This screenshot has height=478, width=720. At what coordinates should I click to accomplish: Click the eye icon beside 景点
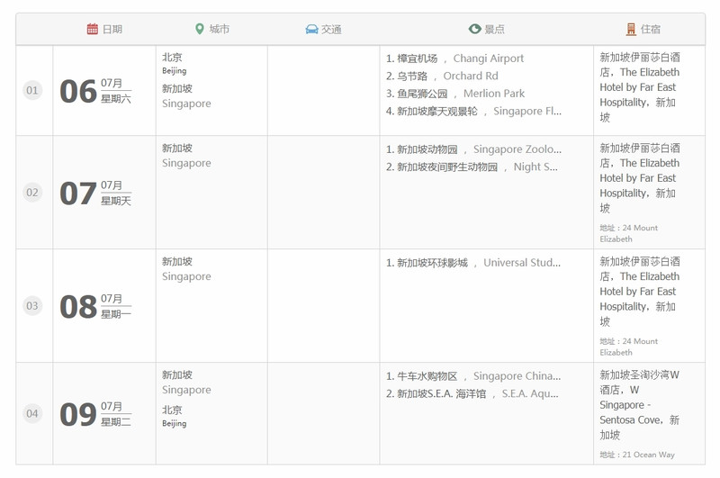(475, 29)
